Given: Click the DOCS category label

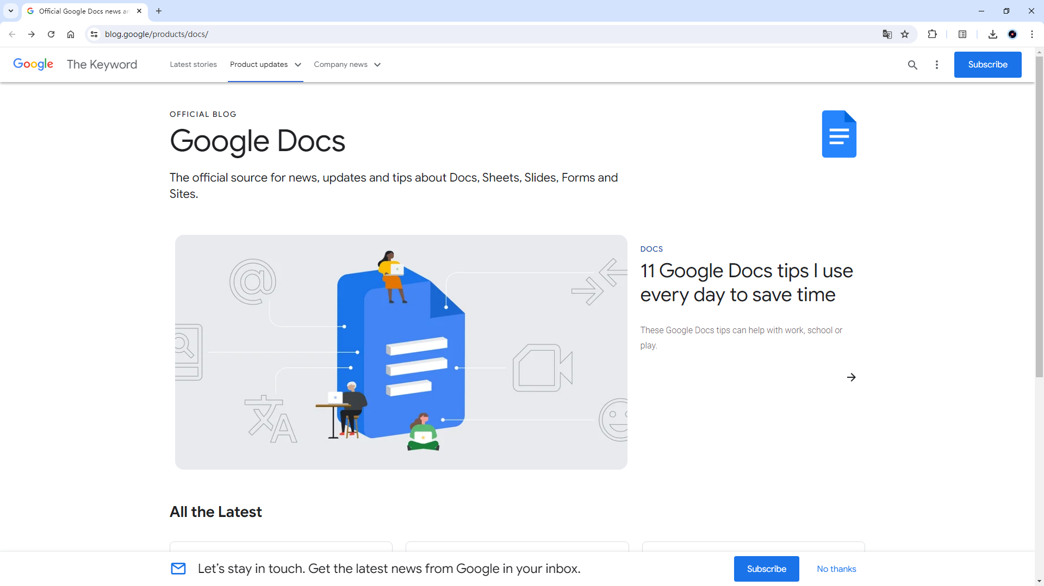Looking at the screenshot, I should click(651, 249).
